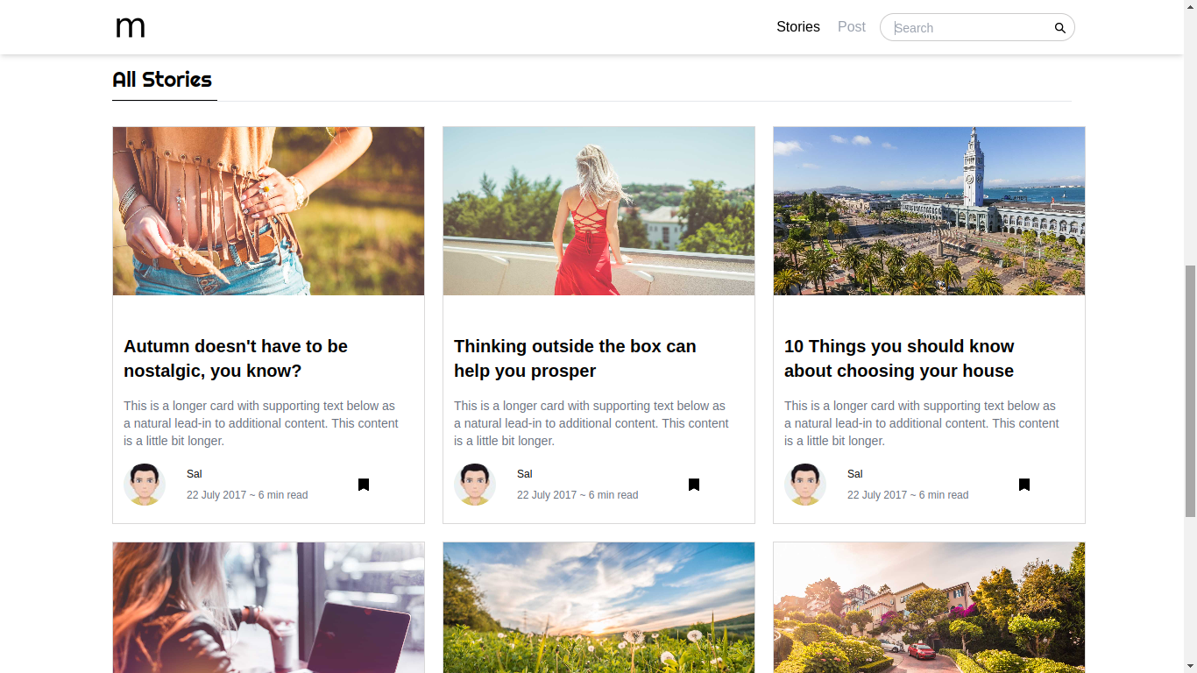Screen dimensions: 1197x673
Task: Open '10 Things you should know' title
Action: (899, 358)
